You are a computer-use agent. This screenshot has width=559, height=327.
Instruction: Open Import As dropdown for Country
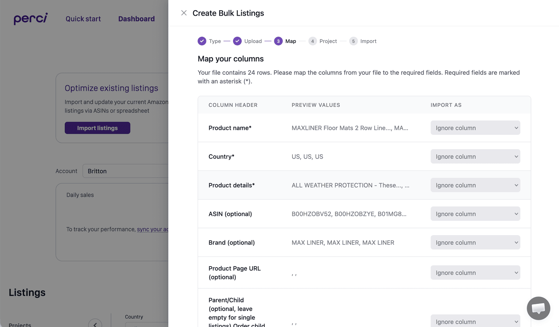pyautogui.click(x=475, y=157)
